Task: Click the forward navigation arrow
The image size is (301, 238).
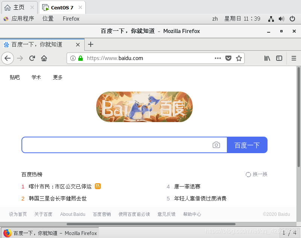Action: coord(20,58)
